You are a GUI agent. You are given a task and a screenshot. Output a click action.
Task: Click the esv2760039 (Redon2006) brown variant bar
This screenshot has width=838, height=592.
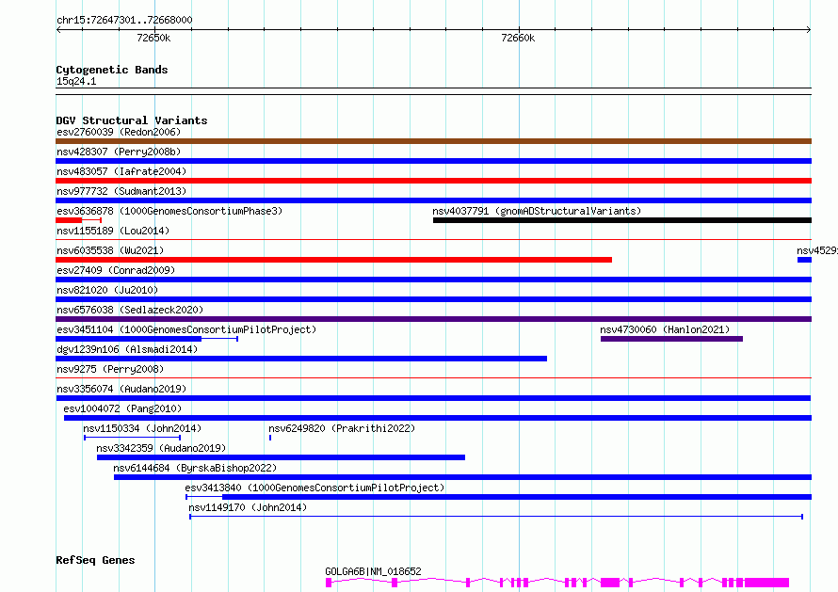click(x=433, y=141)
